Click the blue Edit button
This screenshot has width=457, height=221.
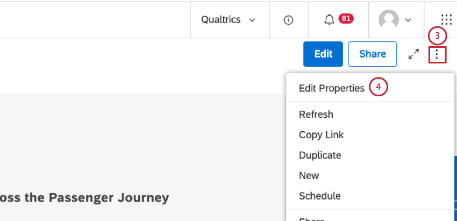pos(323,54)
